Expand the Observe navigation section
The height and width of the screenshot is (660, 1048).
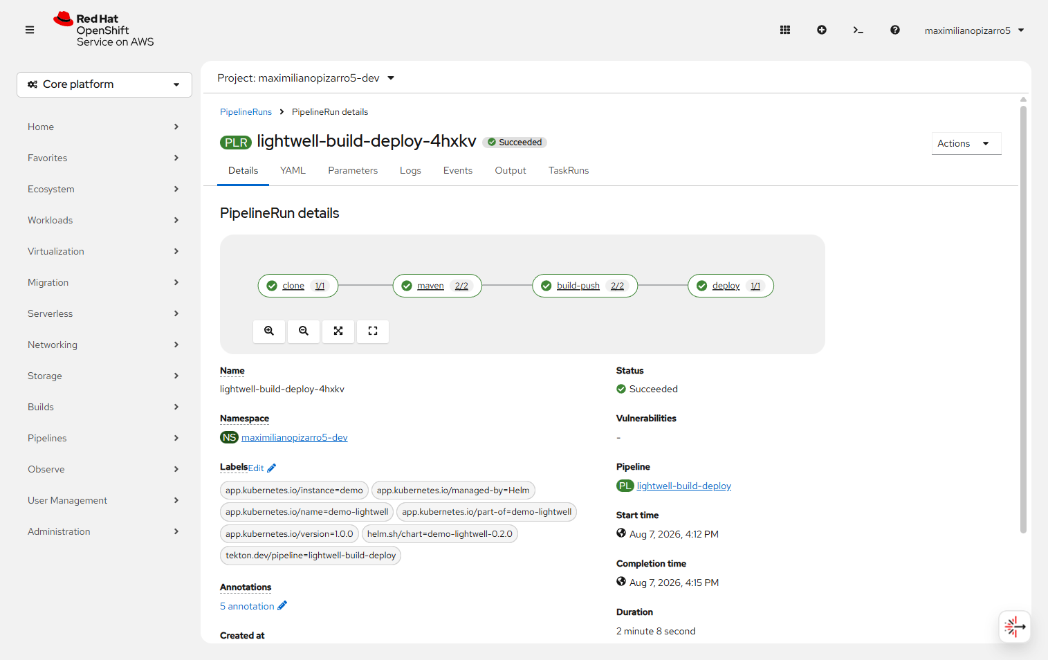[104, 469]
